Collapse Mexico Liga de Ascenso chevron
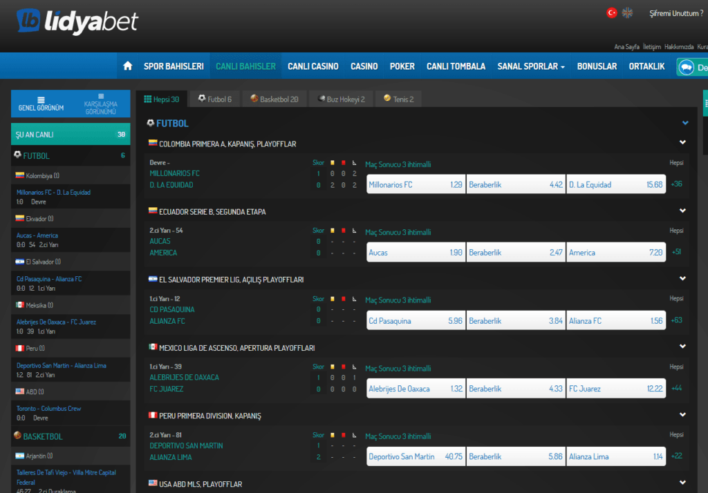Screen dimensions: 708x493 point(682,347)
